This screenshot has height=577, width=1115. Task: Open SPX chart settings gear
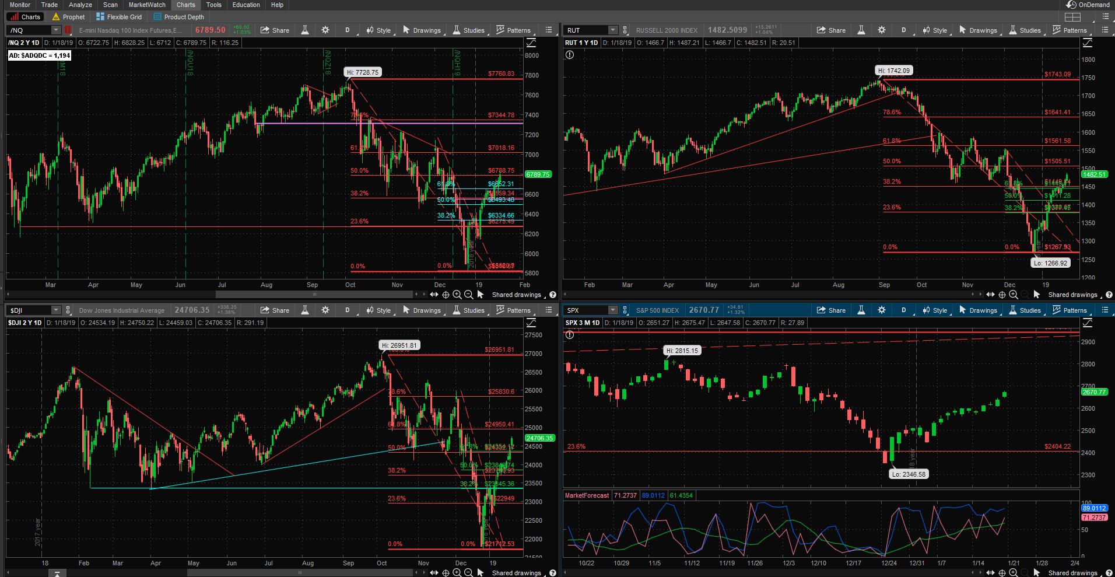[x=882, y=310]
